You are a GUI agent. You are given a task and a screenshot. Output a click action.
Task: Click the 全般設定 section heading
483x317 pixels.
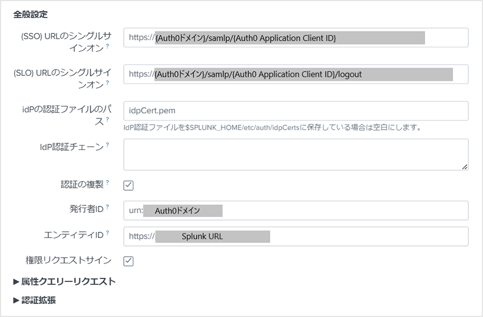(31, 14)
